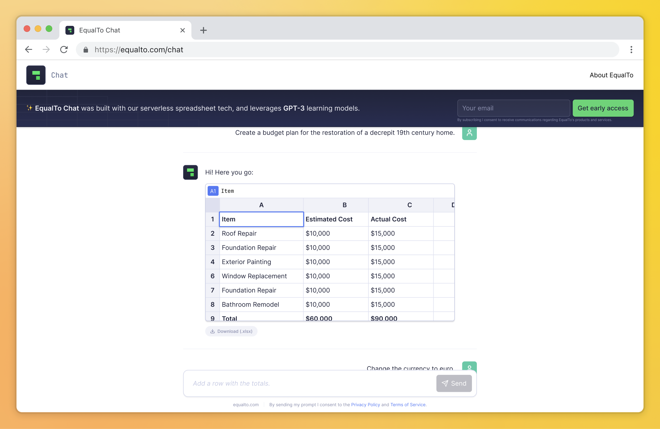Viewport: 660px width, 429px height.
Task: Click the padlock icon in the address bar
Action: point(86,50)
